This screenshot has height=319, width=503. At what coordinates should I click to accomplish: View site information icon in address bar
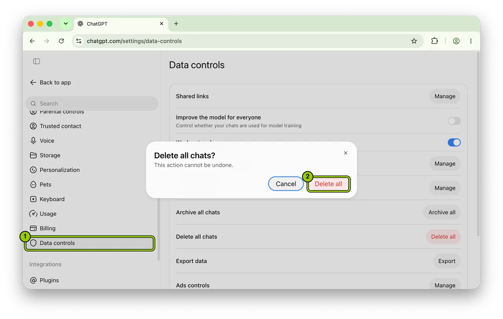pyautogui.click(x=79, y=41)
